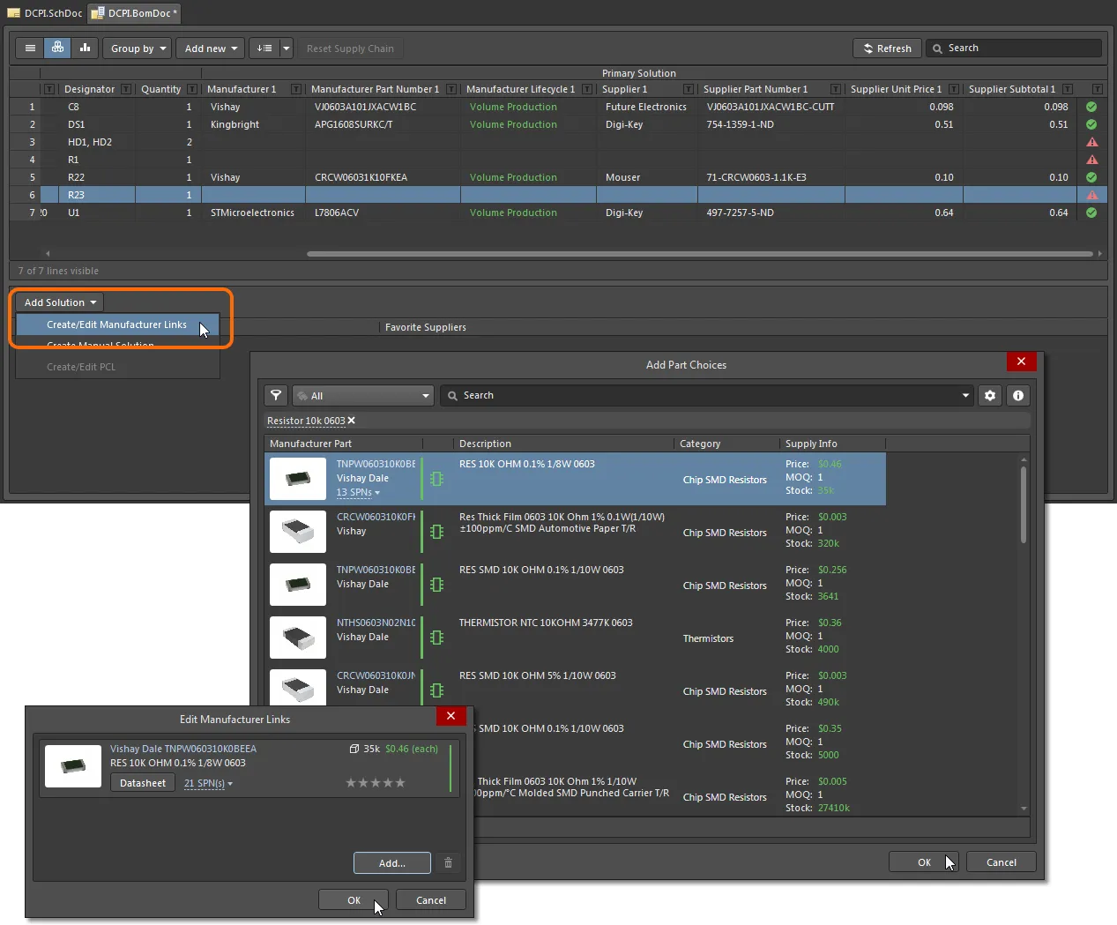Click green check status for U1 row
The image size is (1117, 925).
[1091, 213]
